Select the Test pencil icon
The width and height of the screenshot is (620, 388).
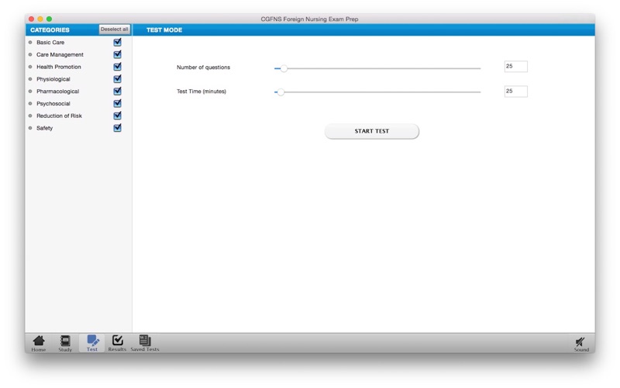tap(92, 343)
